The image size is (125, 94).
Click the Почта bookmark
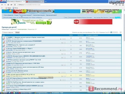(15, 8)
